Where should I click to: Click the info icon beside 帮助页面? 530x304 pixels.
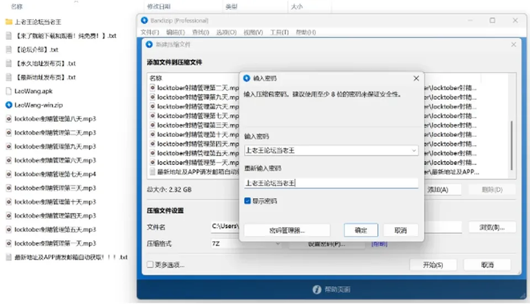[x=317, y=290]
